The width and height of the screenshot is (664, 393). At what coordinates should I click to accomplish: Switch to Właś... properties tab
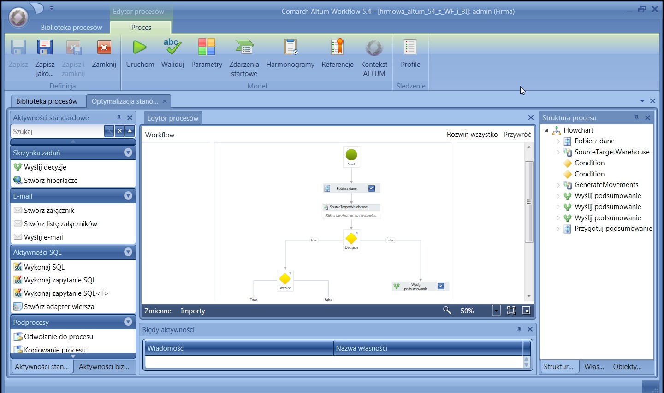[594, 366]
